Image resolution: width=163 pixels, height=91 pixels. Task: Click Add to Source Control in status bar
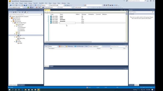pos(147,87)
